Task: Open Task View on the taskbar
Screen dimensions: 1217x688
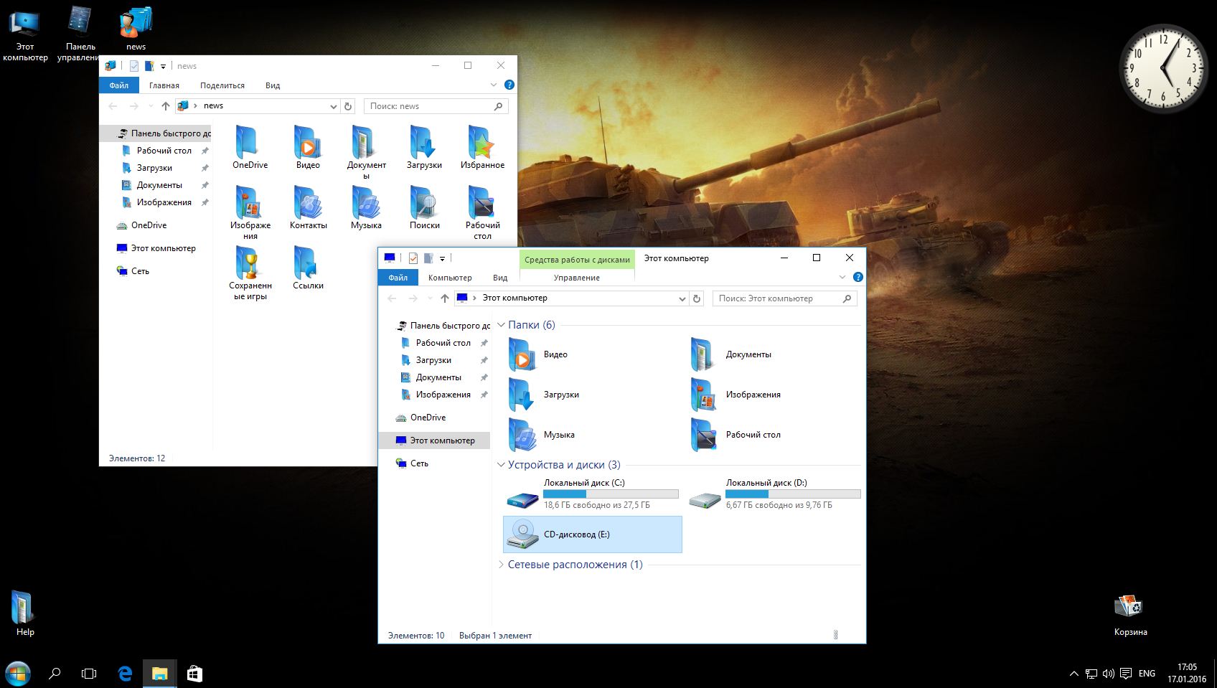Action: click(x=89, y=674)
